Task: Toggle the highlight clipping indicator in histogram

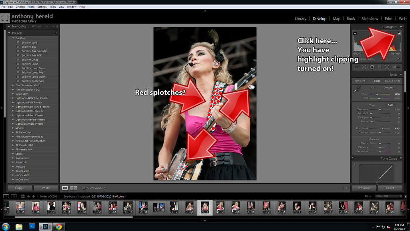Action: pyautogui.click(x=399, y=33)
